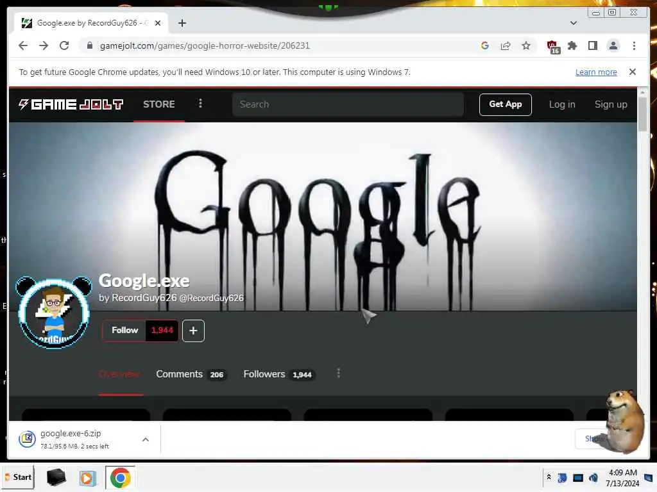Switch to Chrome from the taskbar
The image size is (657, 492).
[120, 477]
